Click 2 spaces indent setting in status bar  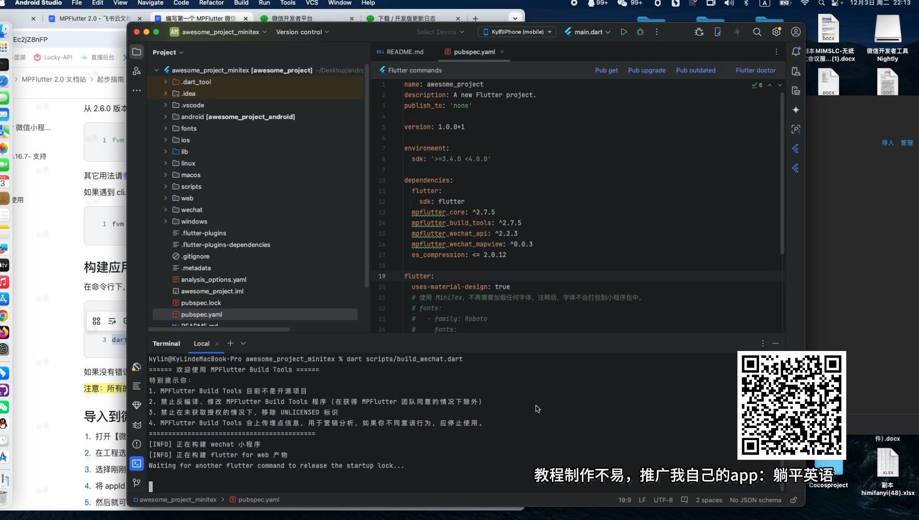709,500
